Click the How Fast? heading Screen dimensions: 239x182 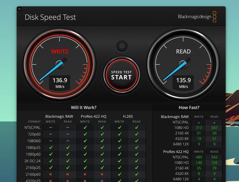[x=189, y=107]
